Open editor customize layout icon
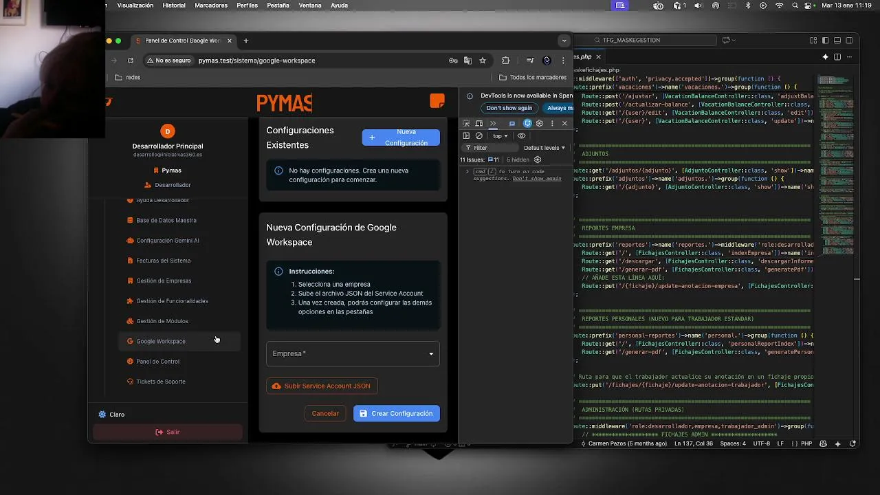This screenshot has width=880, height=495. coord(813,41)
